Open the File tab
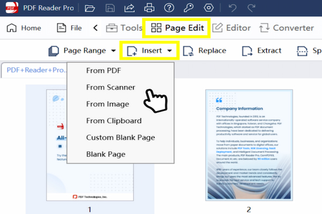 point(69,28)
